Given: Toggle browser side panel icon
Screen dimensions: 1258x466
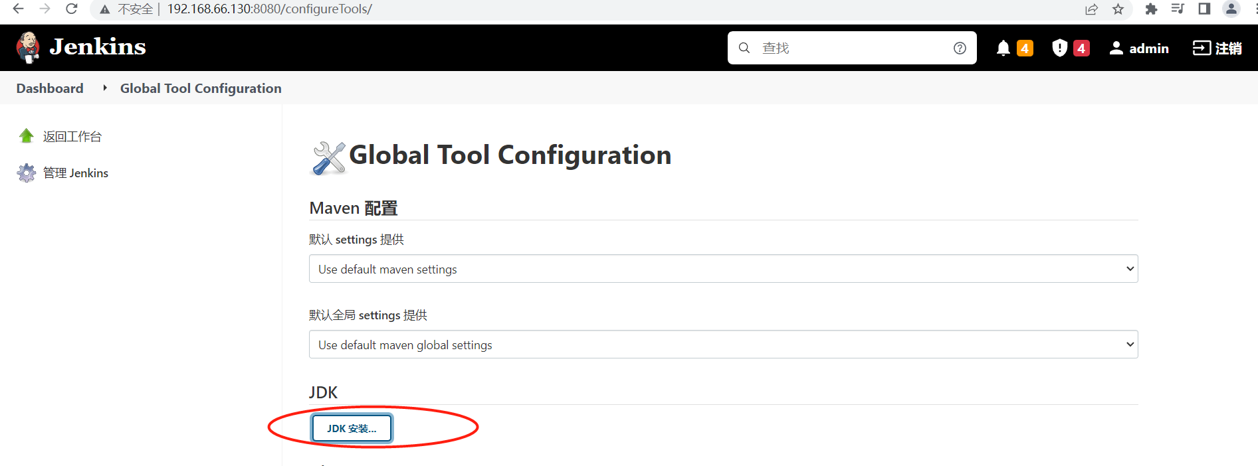Looking at the screenshot, I should tap(1204, 9).
